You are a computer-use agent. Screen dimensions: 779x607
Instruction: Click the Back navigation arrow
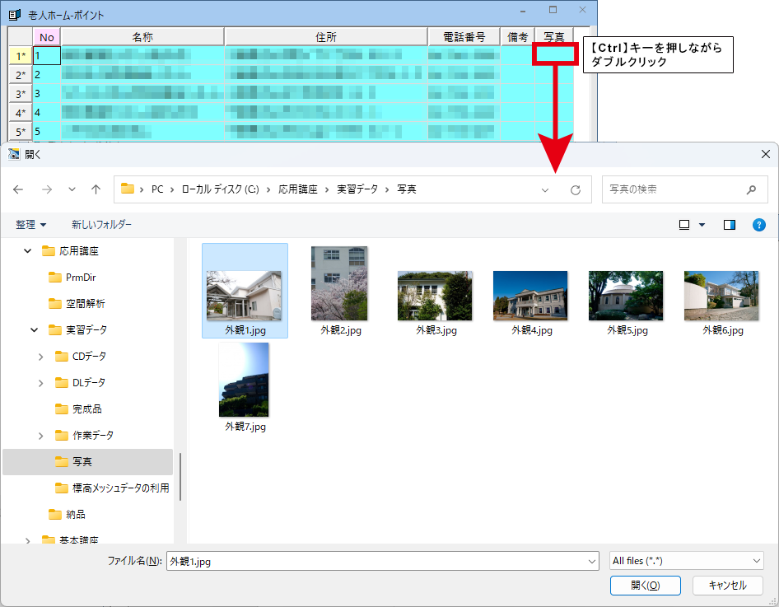(x=18, y=189)
